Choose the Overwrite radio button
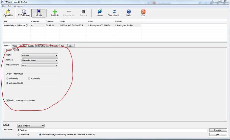The width and height of the screenshot is (230, 140). [x=18, y=135]
